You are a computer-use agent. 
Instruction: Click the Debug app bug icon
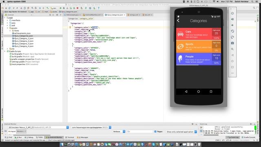64,8
